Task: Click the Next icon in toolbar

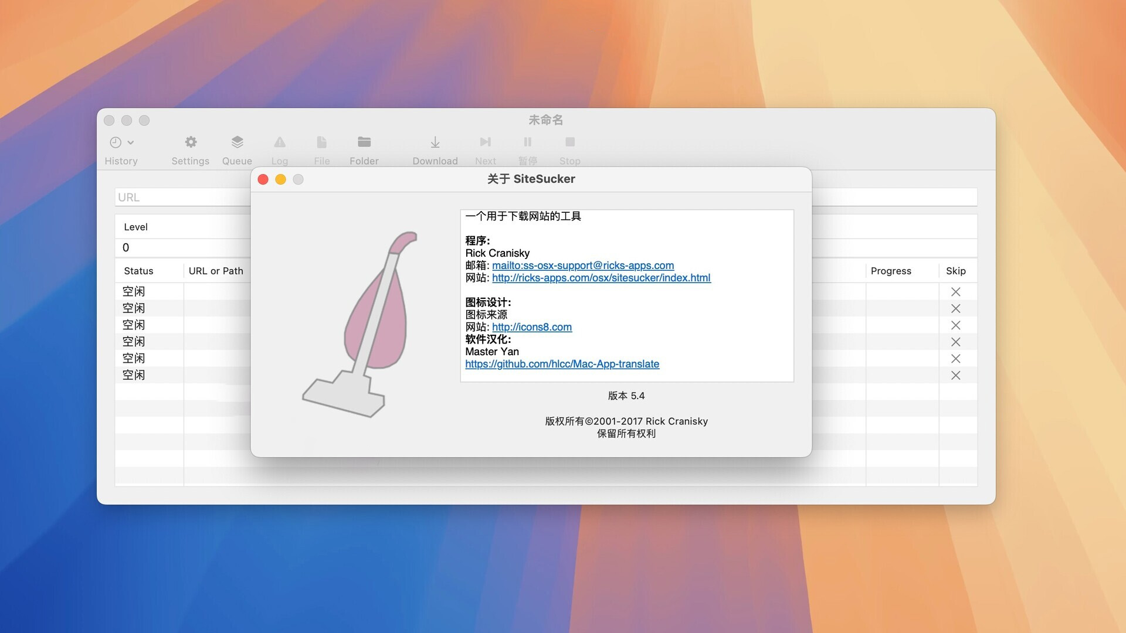Action: pos(485,141)
